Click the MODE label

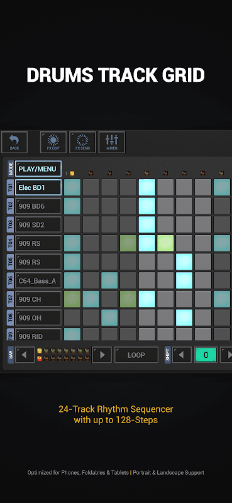point(11,169)
